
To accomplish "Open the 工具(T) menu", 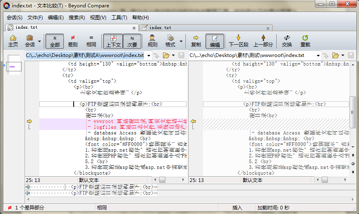I will [119, 18].
